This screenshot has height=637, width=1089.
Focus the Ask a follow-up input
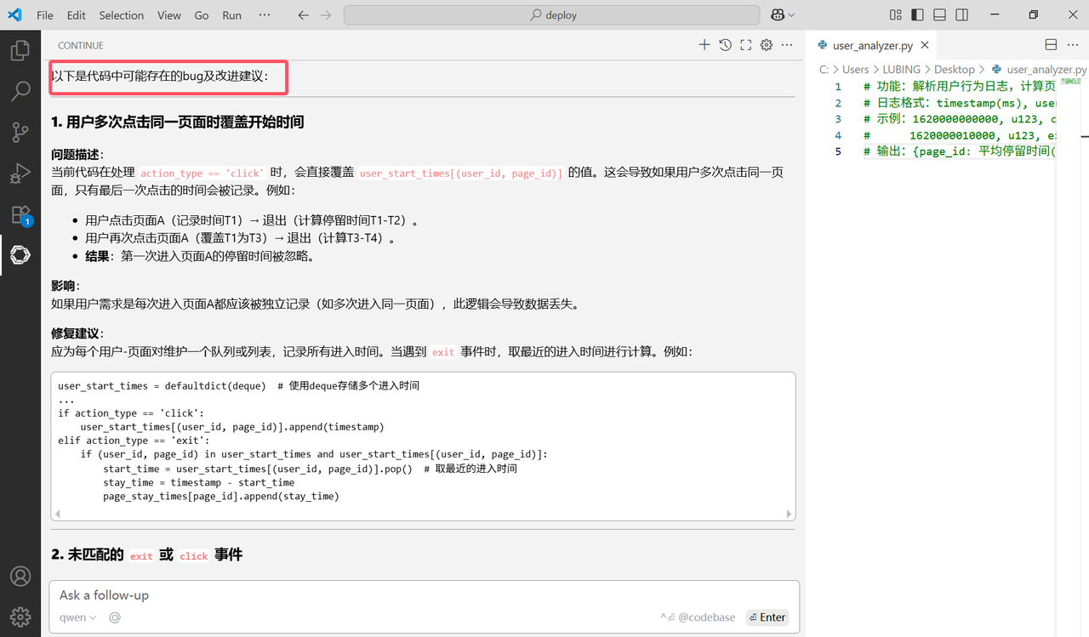(x=424, y=595)
